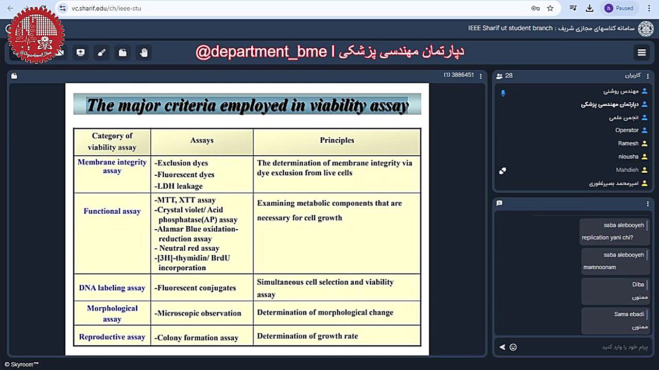Toggle the blue microphone indicator
Viewport: 659px width, 370px height.
503,93
